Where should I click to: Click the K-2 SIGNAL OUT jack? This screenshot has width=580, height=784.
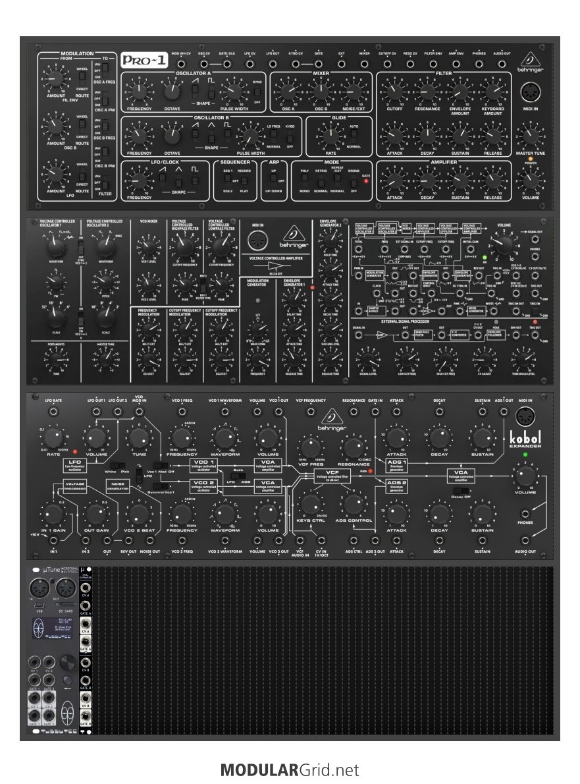[x=535, y=240]
